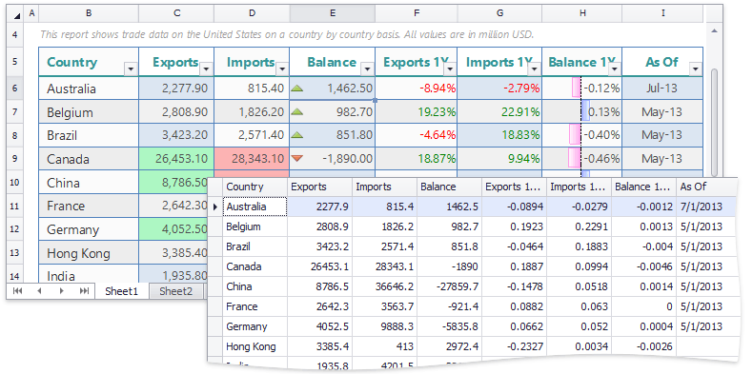Click the Australia cell in the grid
This screenshot has height=374, width=753.
254,207
